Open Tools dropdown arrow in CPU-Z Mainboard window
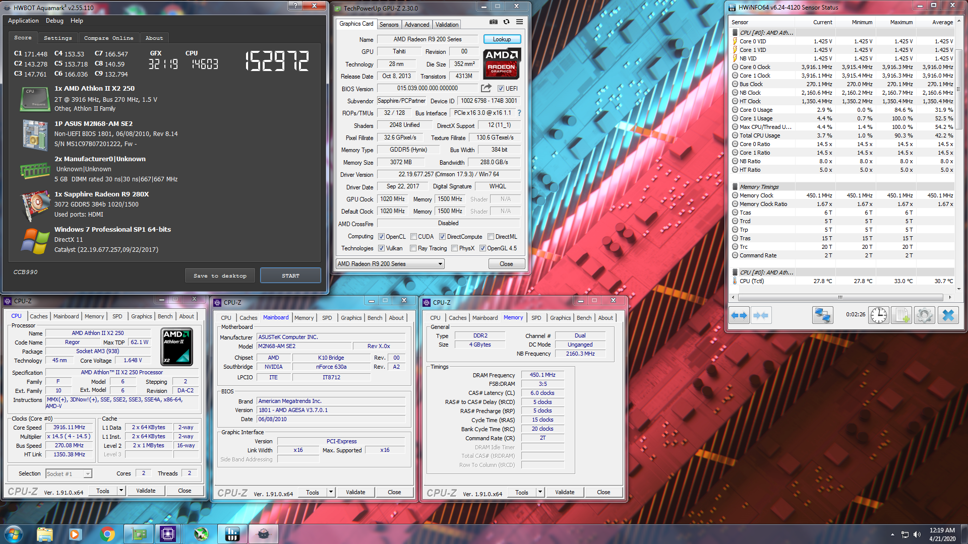Viewport: 968px width, 544px height. coord(331,492)
